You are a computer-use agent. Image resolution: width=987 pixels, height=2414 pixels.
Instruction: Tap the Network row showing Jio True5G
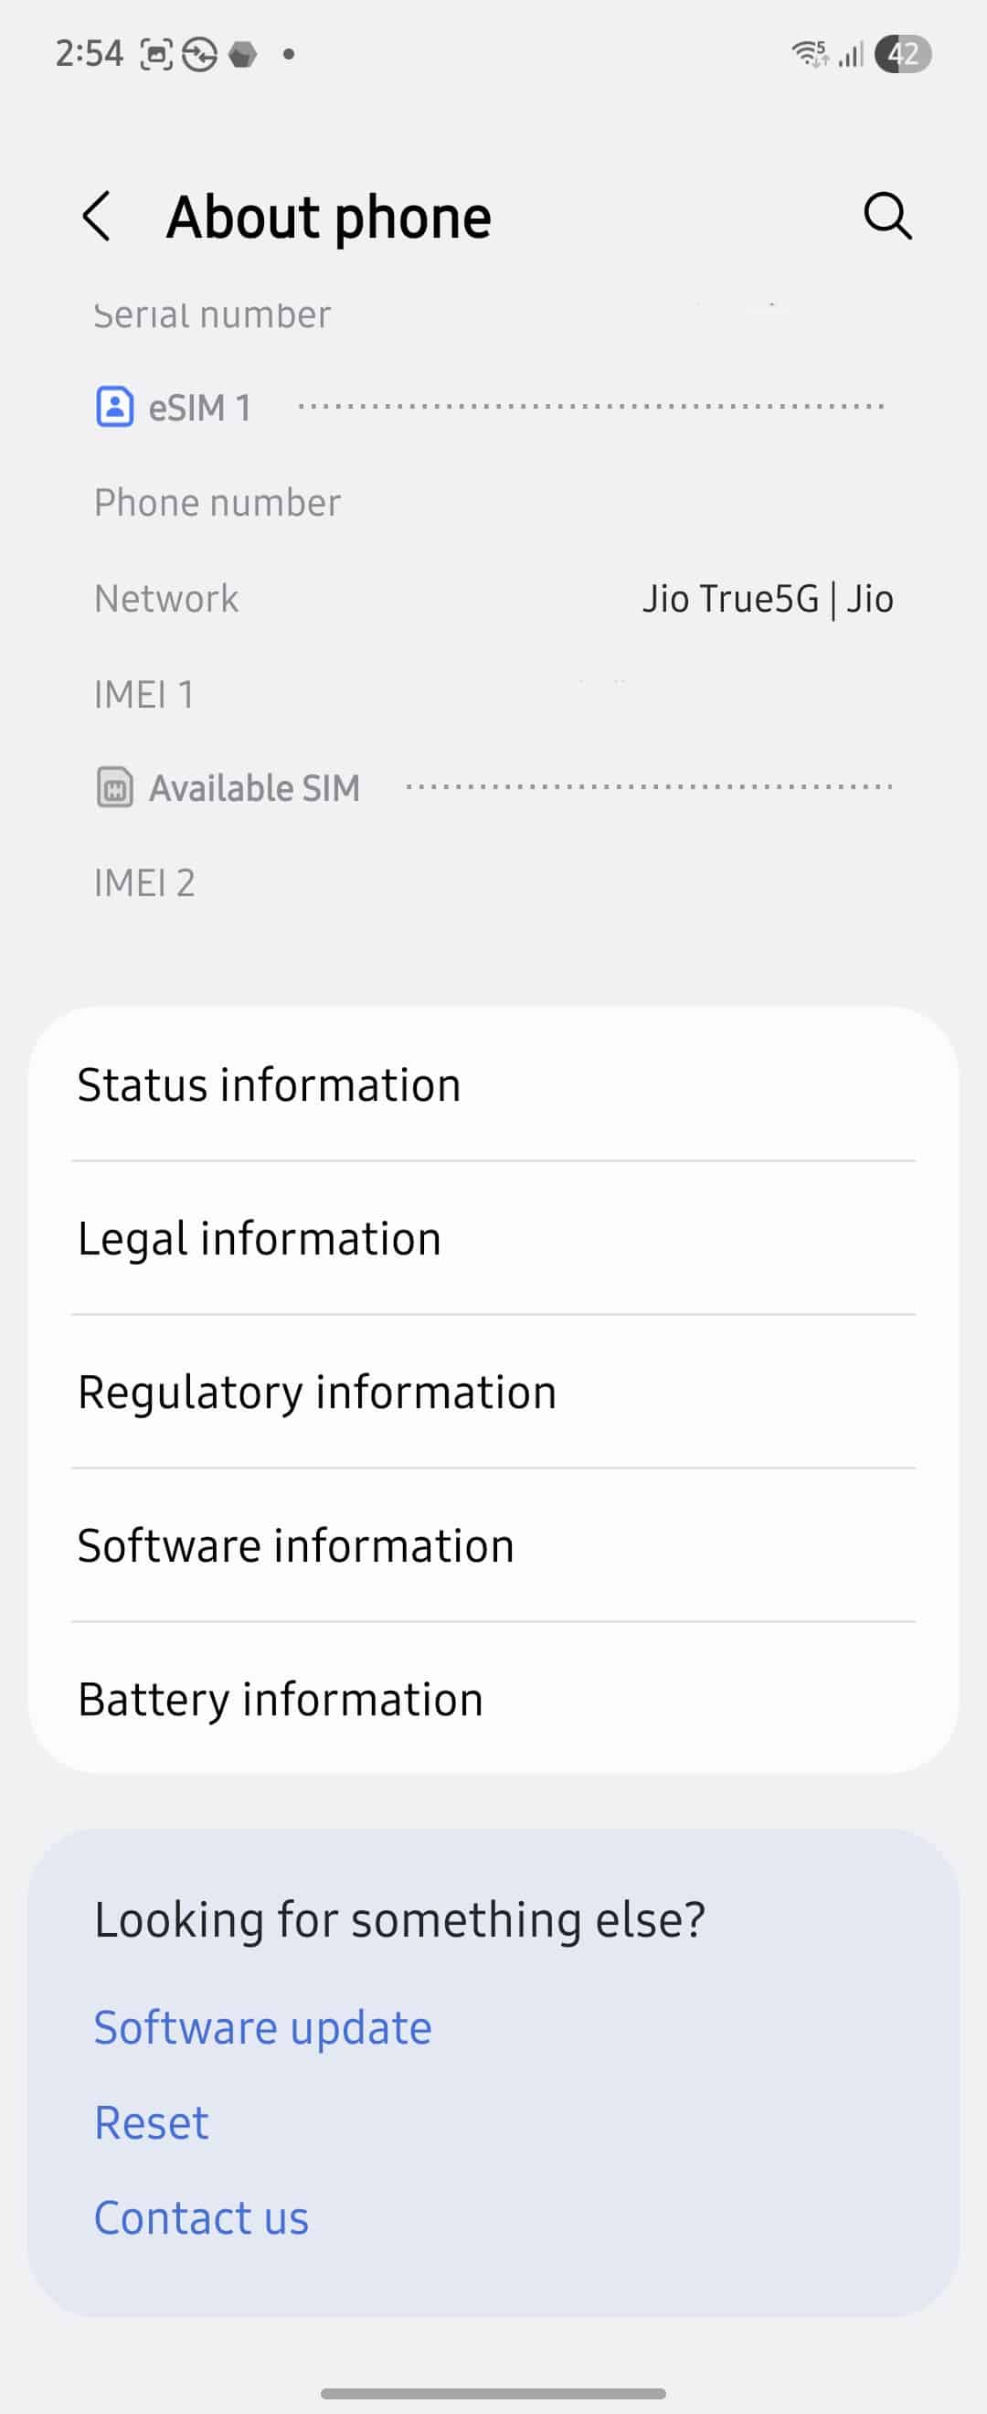click(493, 599)
